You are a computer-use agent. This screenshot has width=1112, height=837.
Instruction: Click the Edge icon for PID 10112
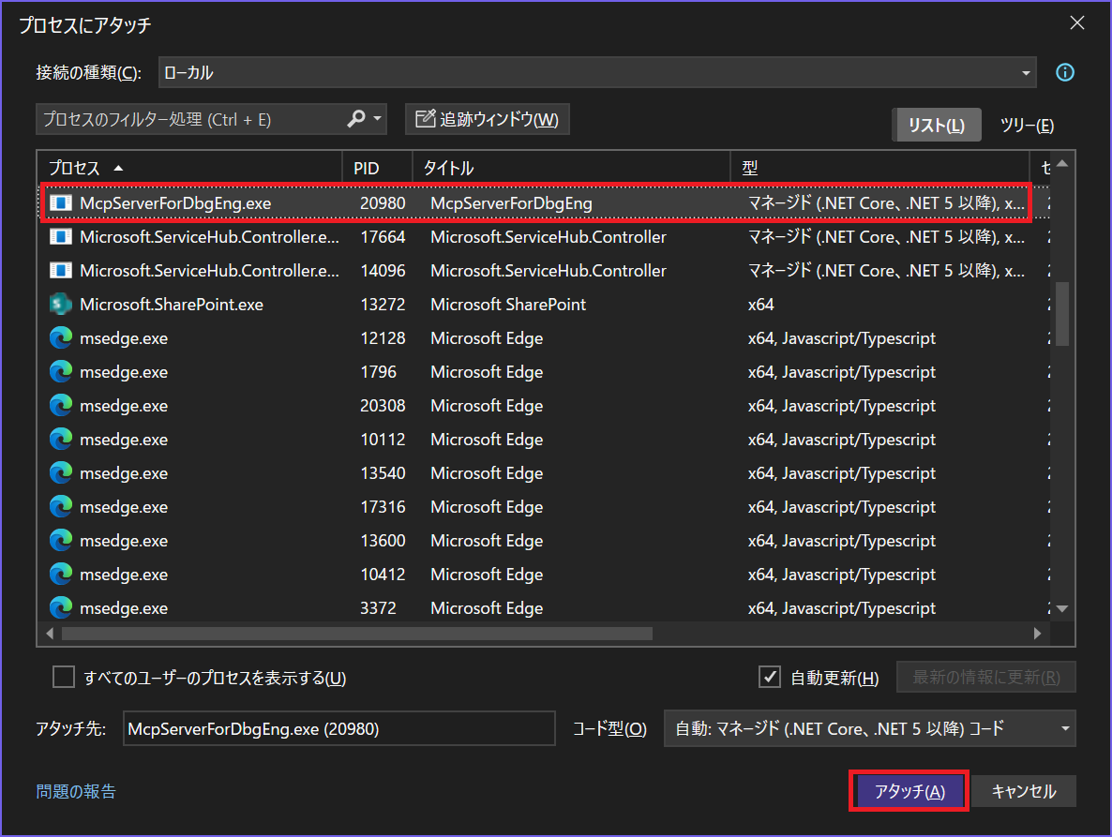point(60,440)
